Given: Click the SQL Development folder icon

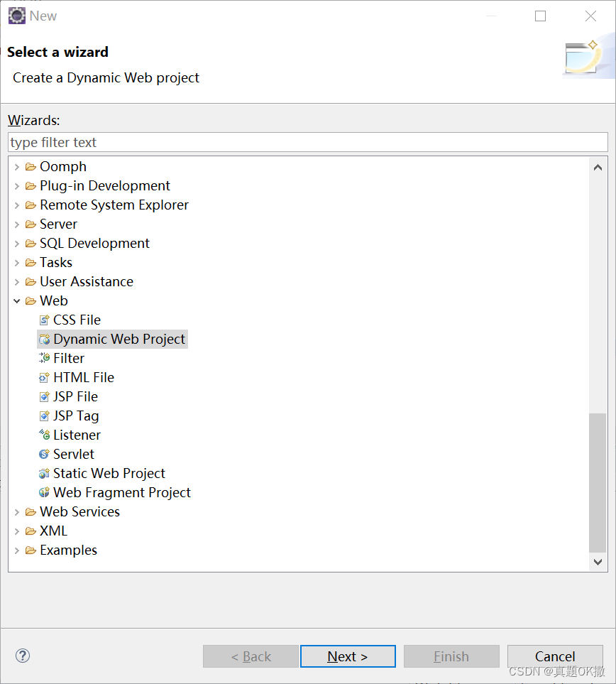Looking at the screenshot, I should tap(31, 244).
